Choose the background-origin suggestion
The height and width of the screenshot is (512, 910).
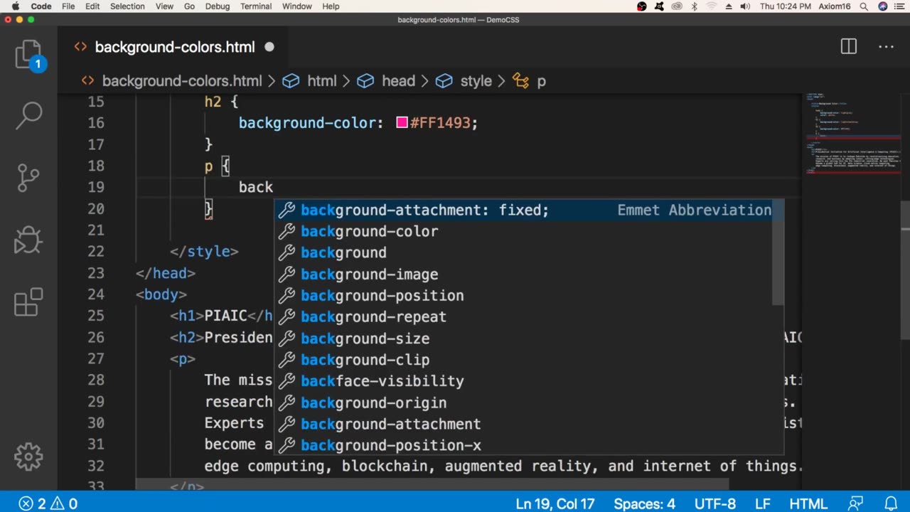tap(529, 402)
